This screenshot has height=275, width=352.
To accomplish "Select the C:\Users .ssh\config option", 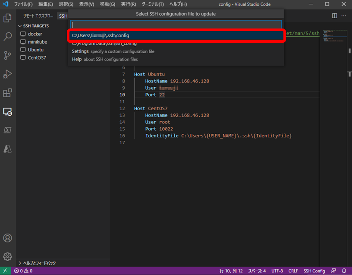I will (176, 35).
